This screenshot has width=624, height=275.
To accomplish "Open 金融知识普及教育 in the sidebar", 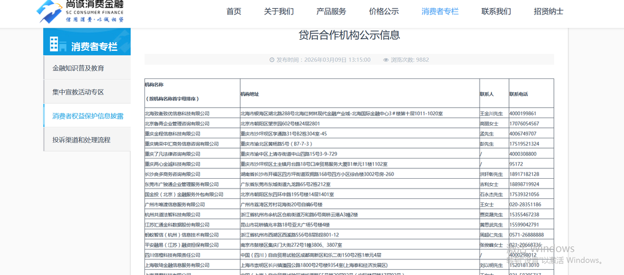I will point(79,68).
